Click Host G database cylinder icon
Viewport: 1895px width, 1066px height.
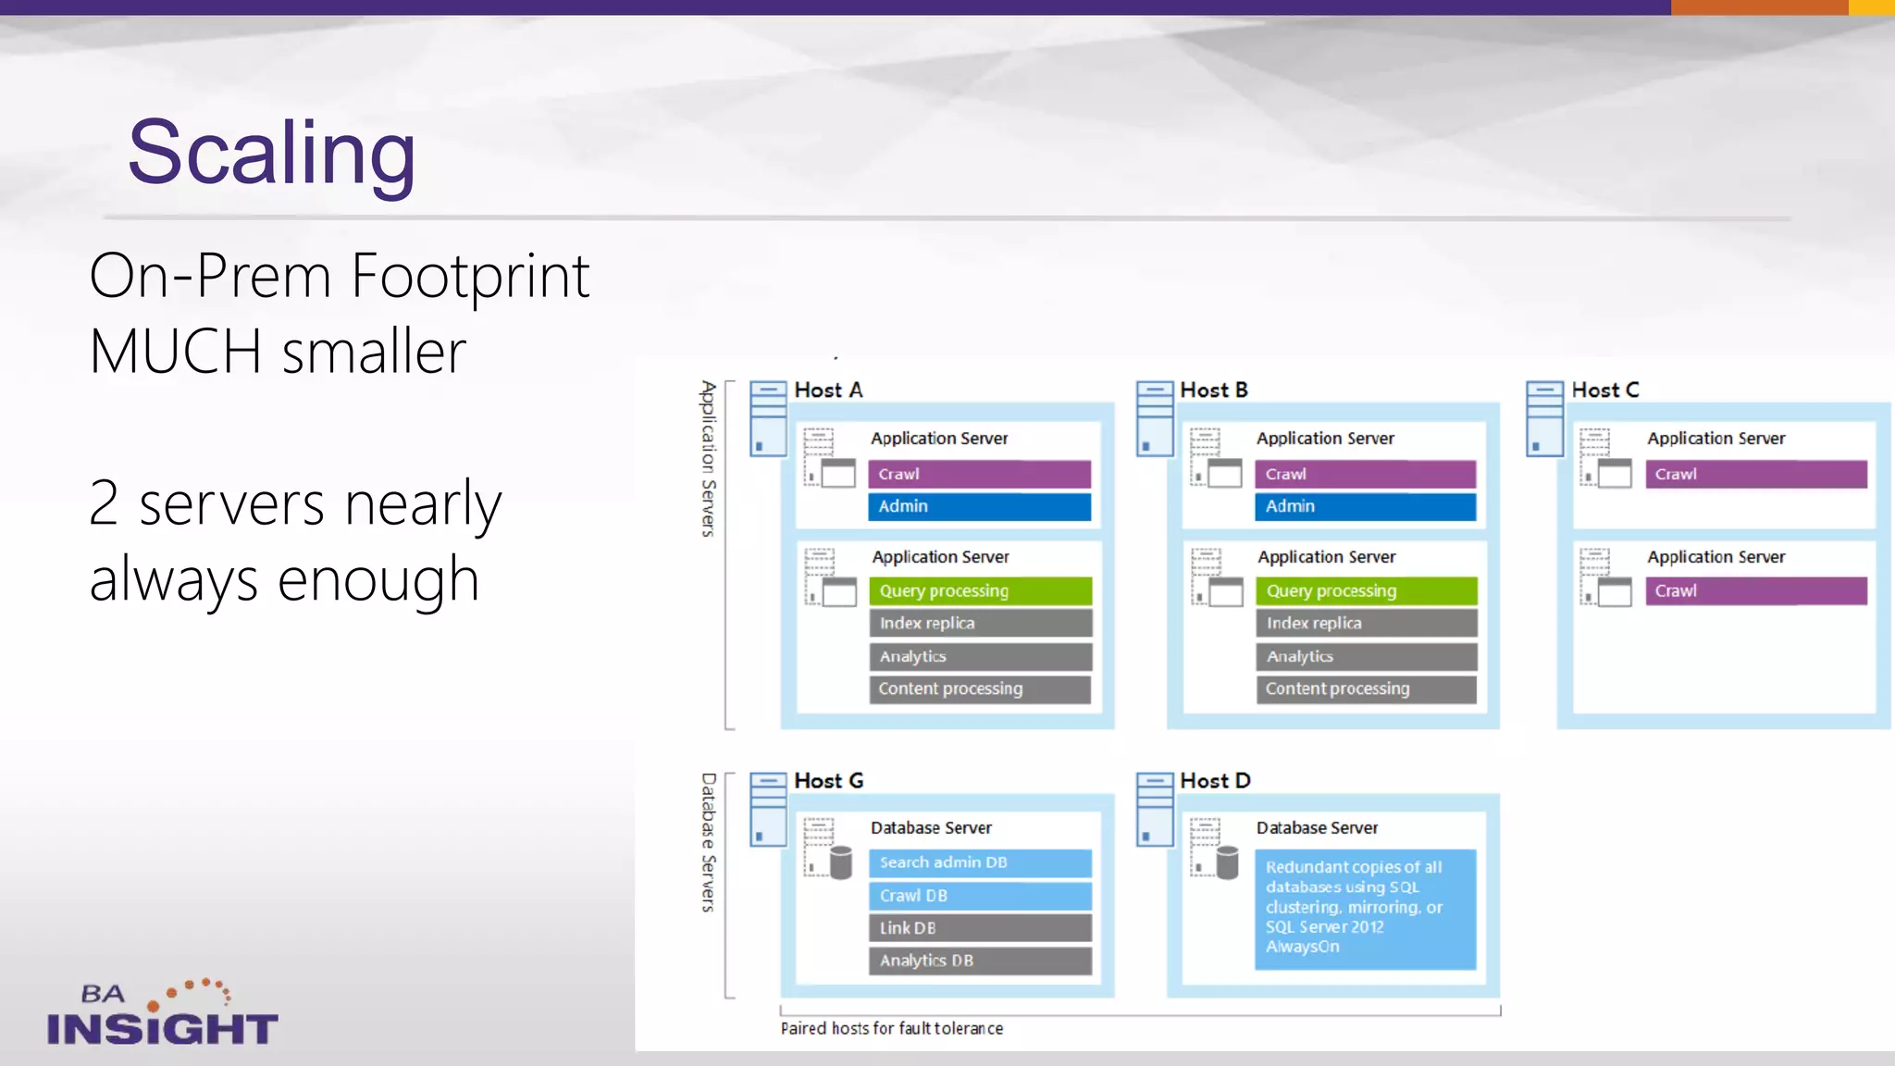pos(840,862)
